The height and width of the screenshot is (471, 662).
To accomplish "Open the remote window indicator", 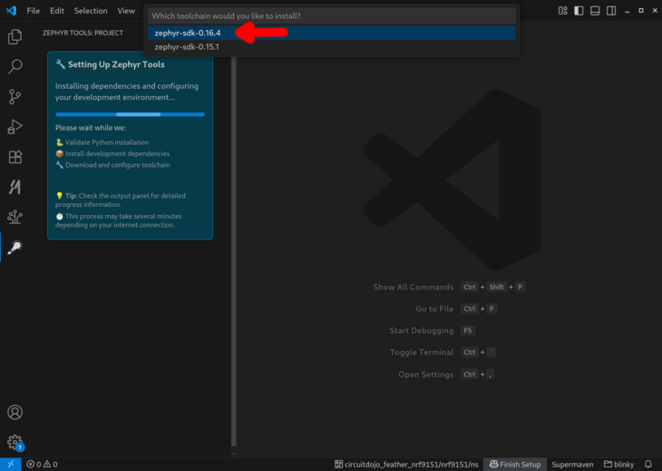I will click(x=11, y=465).
